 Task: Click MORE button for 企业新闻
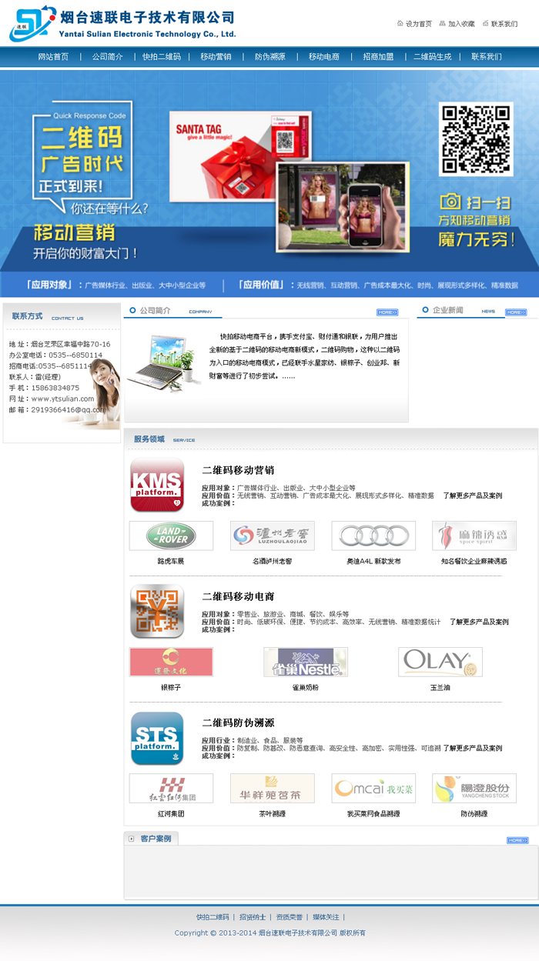516,312
